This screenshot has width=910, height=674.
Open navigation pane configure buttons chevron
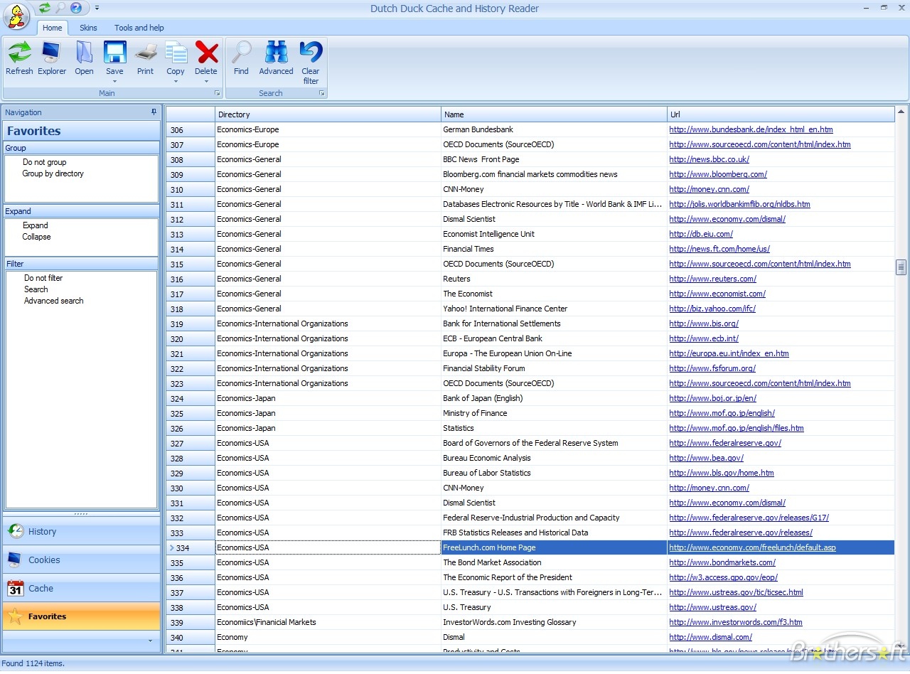pos(150,641)
